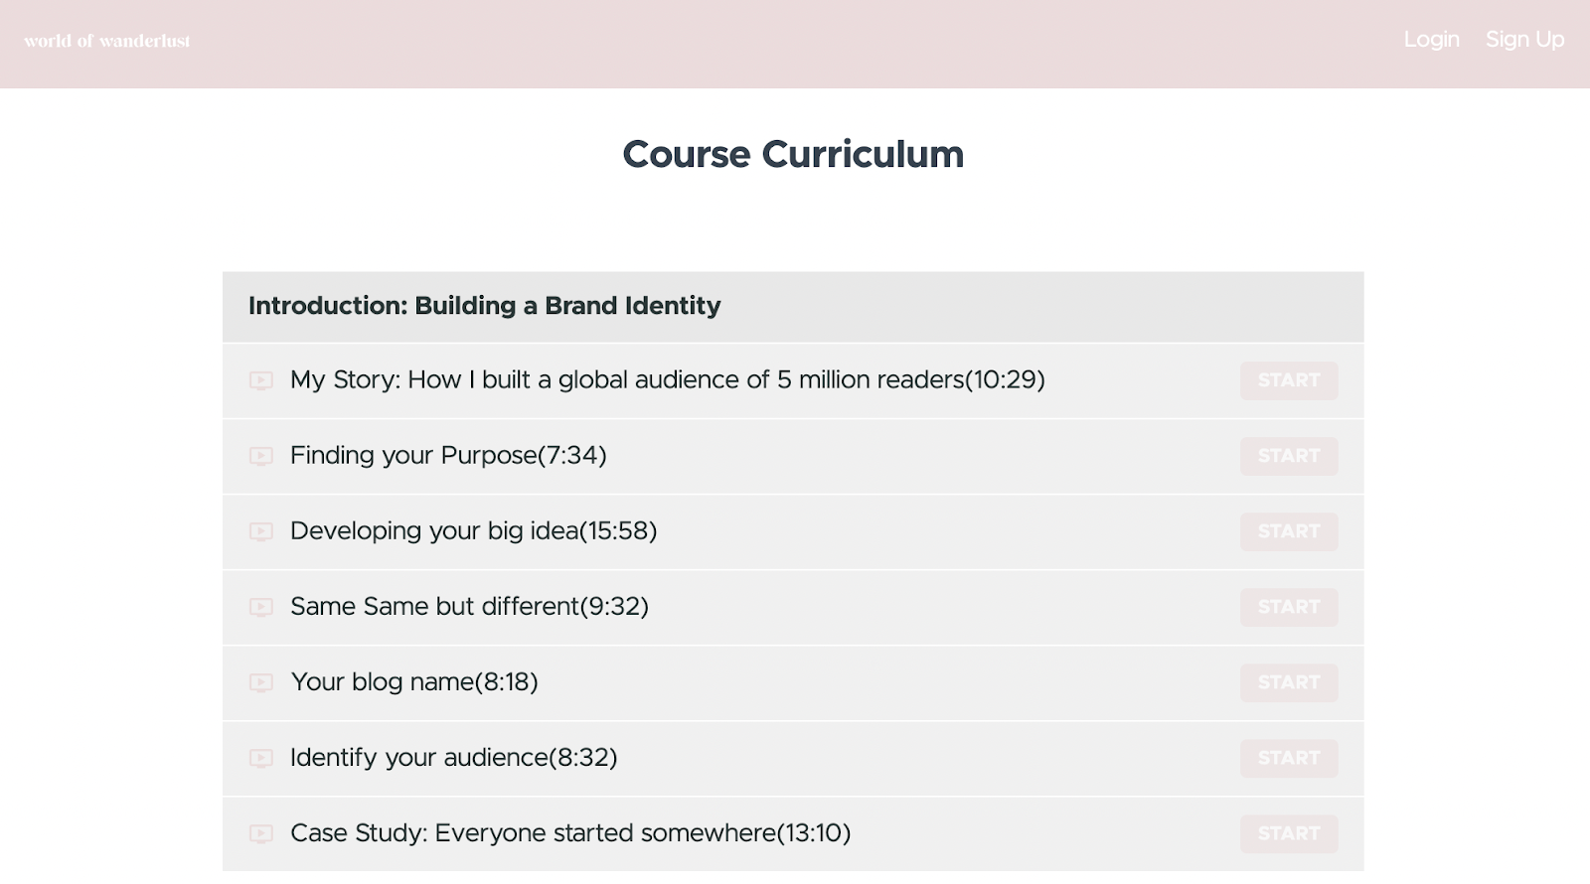Click the Course Curriculum heading
Screen dimensions: 1590x884
(793, 154)
